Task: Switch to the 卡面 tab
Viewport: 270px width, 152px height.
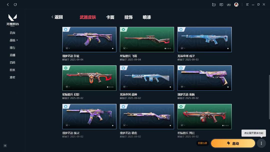Action: coord(110,17)
